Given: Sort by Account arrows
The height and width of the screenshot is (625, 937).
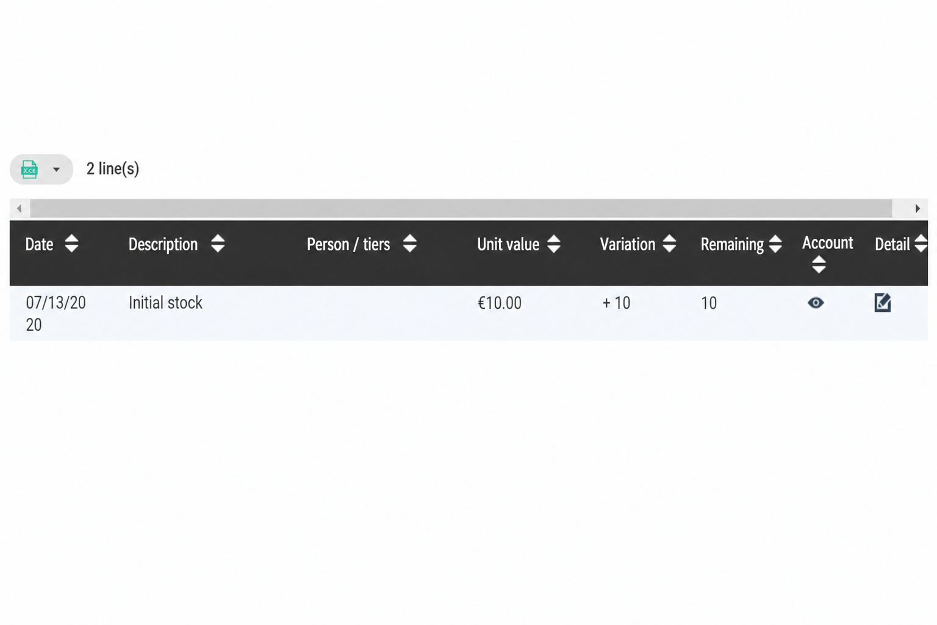Looking at the screenshot, I should click(x=819, y=264).
